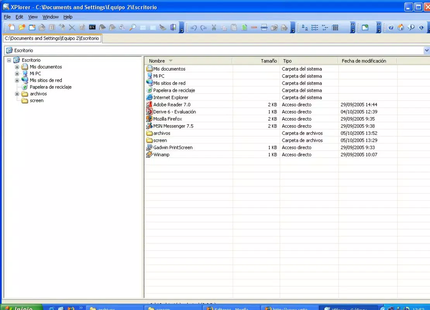This screenshot has height=310, width=430.
Task: Open the Escritorio address bar dropdown
Action: click(x=427, y=50)
